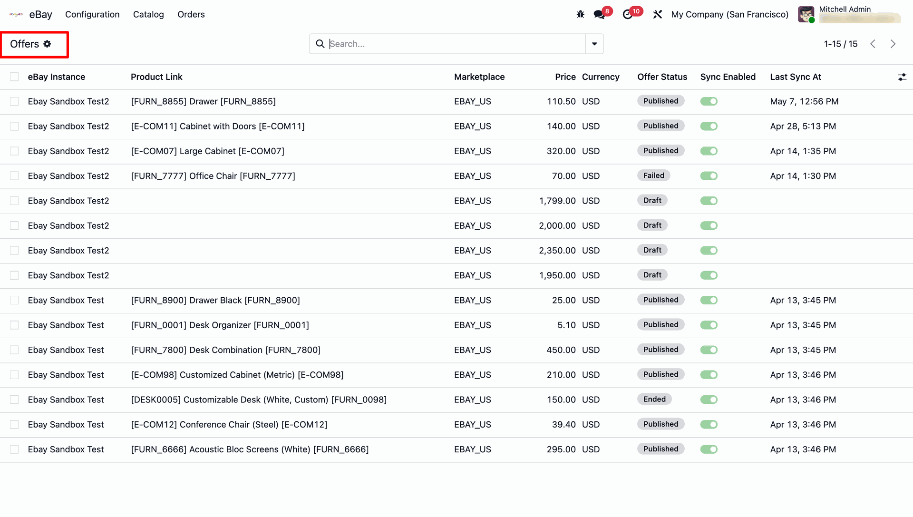
Task: Open the Desk Organizer FURN_0001 product link
Action: pos(220,325)
